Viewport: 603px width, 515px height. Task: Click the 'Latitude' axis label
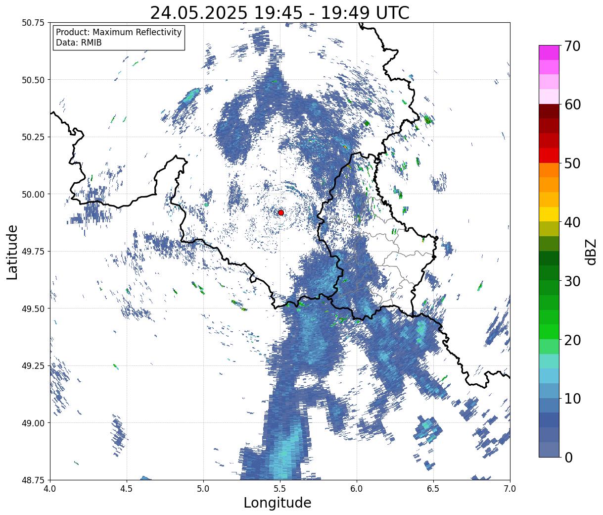(12, 252)
